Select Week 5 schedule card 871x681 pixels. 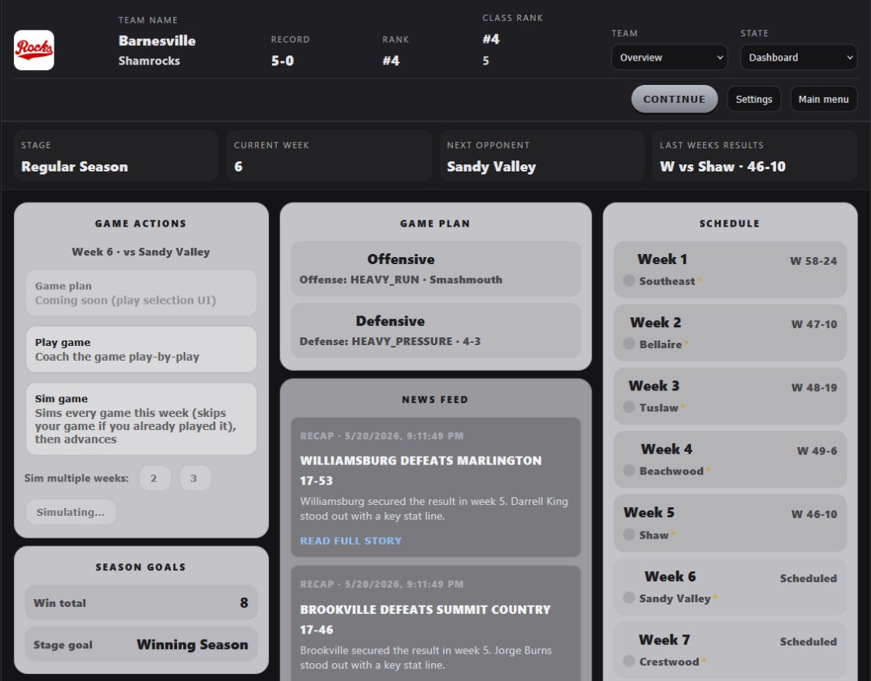(x=730, y=523)
